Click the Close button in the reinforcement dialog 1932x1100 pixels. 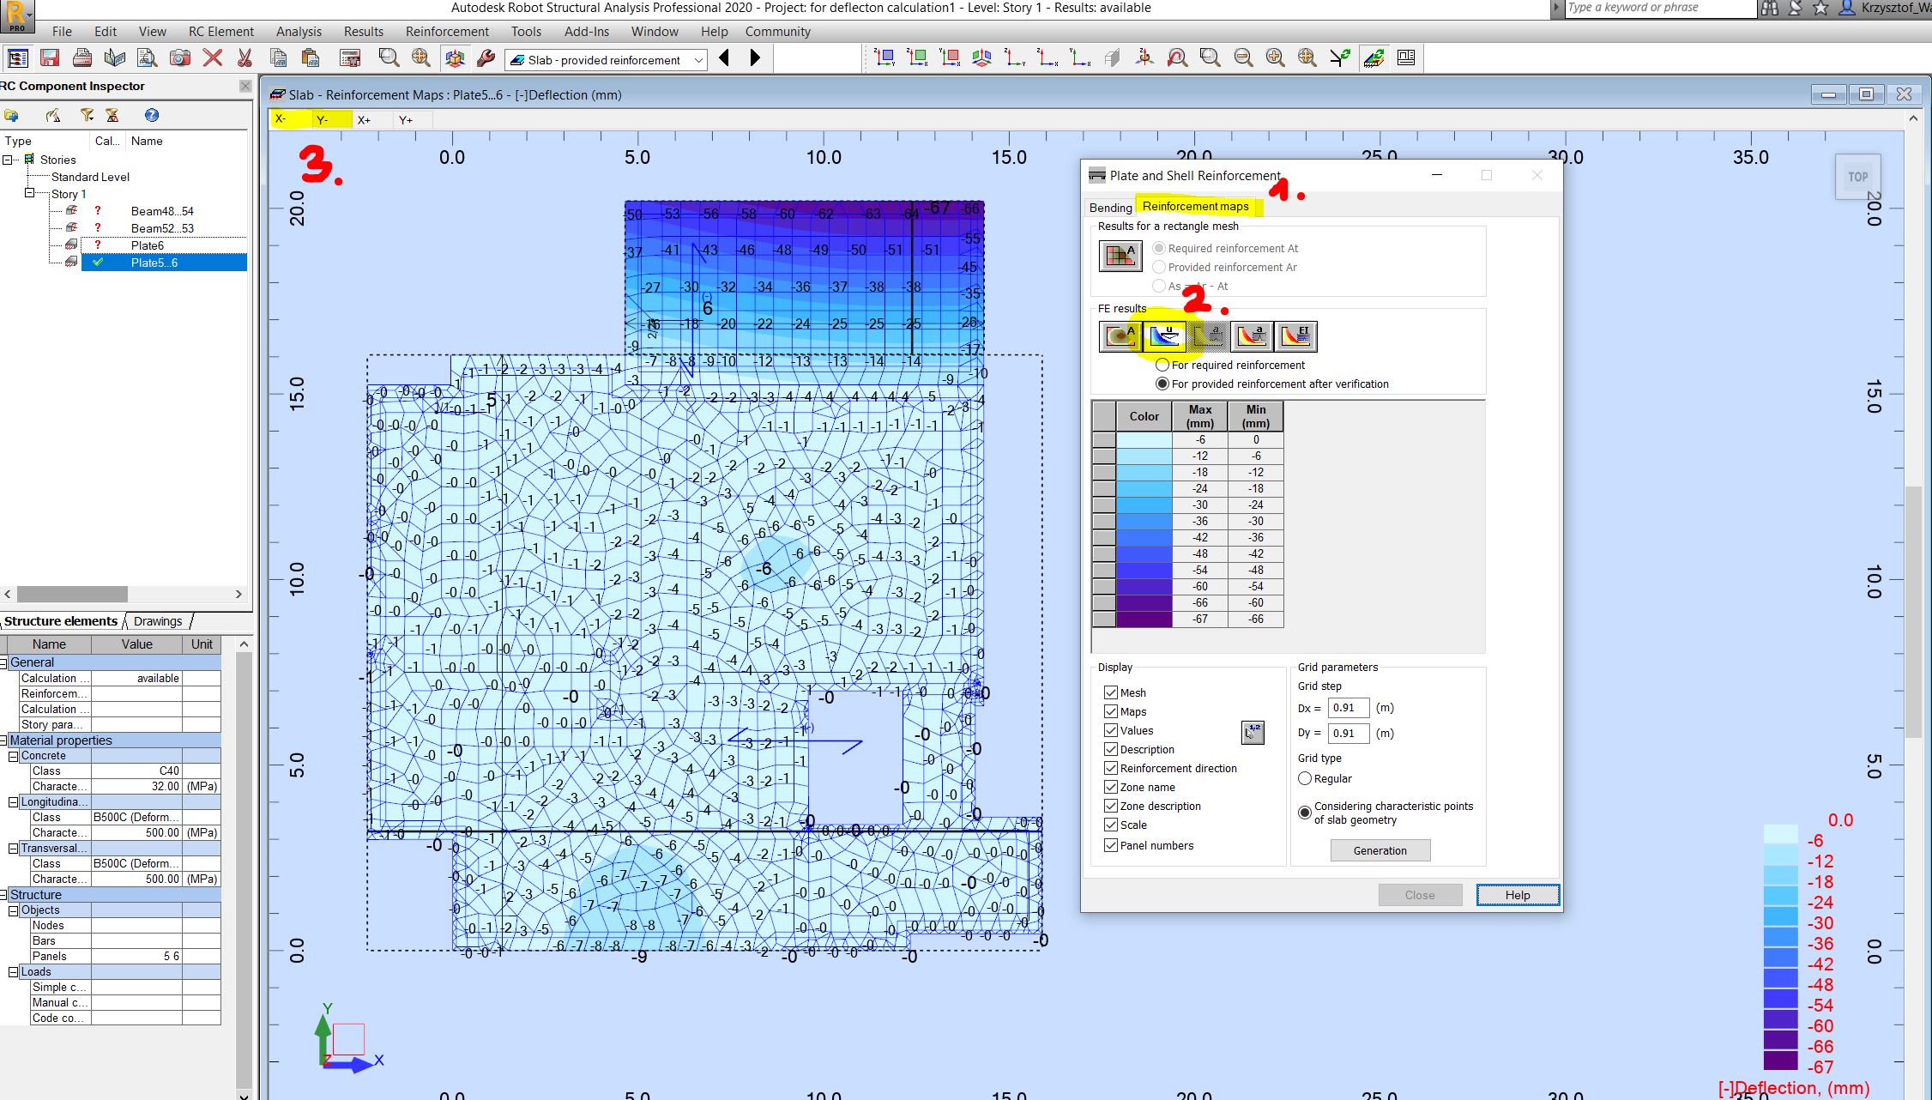[1420, 895]
